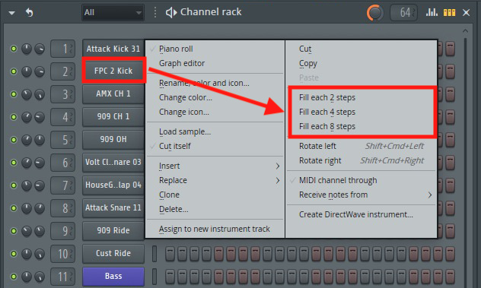Viewport: 481px width, 288px height.
Task: Toggle 'MIDI channel through' option
Action: point(338,180)
